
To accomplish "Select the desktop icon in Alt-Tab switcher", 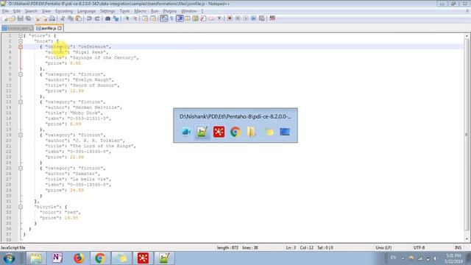I will click(x=285, y=132).
